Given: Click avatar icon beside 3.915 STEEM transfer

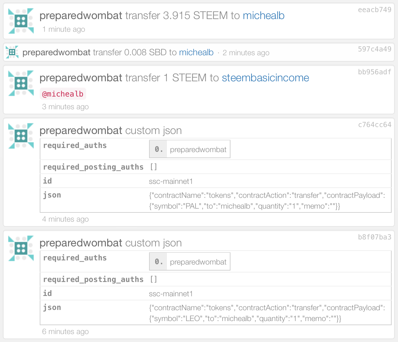Looking at the screenshot, I should click(x=21, y=21).
